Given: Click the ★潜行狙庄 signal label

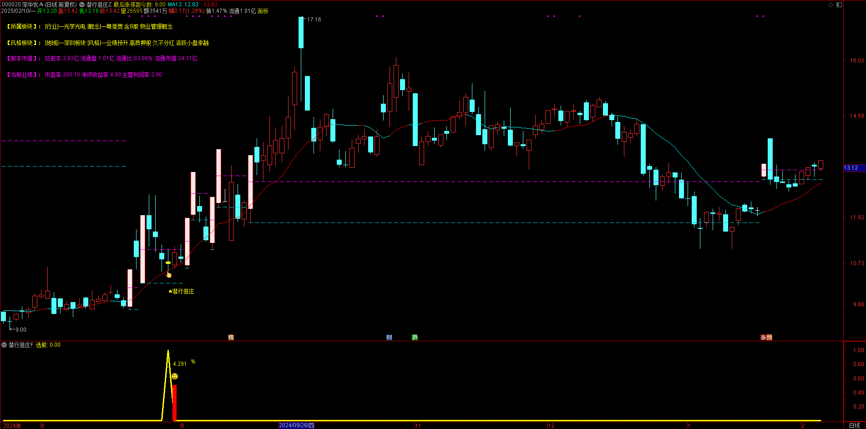Looking at the screenshot, I should point(181,291).
